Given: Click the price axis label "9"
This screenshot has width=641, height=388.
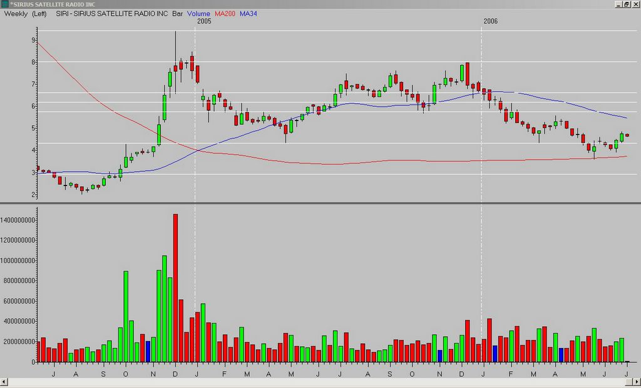Looking at the screenshot, I should tap(33, 40).
